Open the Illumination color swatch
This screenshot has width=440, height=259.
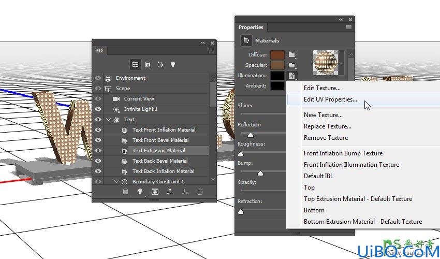point(277,76)
